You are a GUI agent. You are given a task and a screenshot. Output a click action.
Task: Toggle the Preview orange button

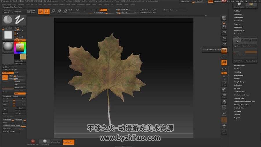pyautogui.click(x=8, y=73)
